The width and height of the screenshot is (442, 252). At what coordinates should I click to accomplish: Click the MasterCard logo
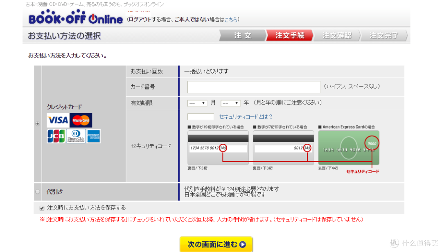point(81,120)
